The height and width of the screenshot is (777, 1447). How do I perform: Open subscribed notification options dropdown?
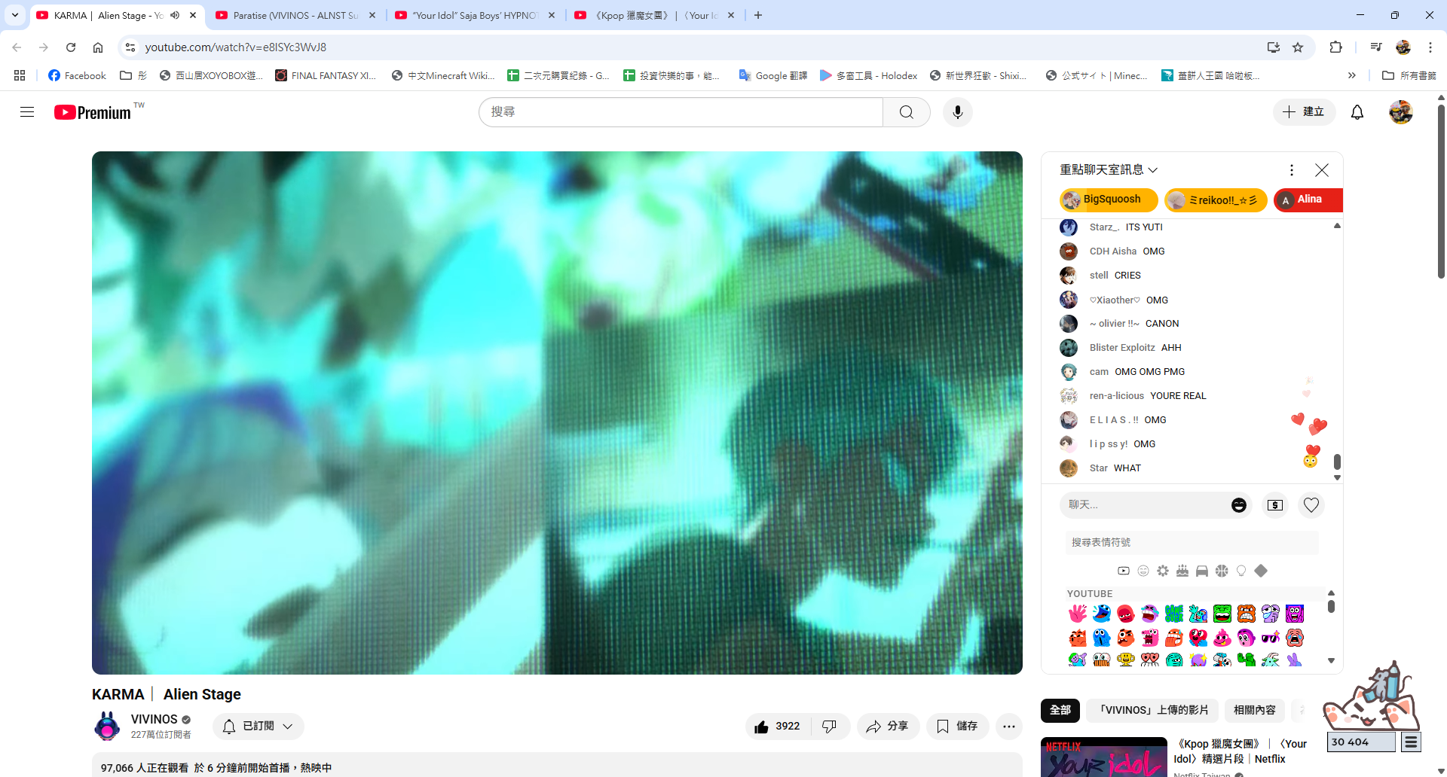pos(259,727)
